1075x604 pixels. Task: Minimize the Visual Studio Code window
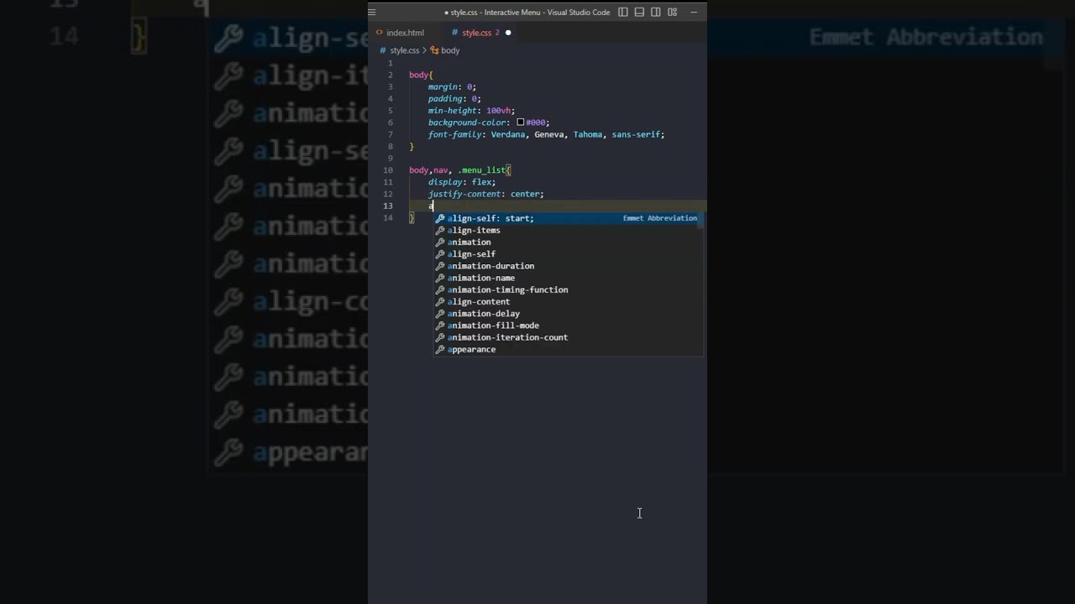pos(694,13)
